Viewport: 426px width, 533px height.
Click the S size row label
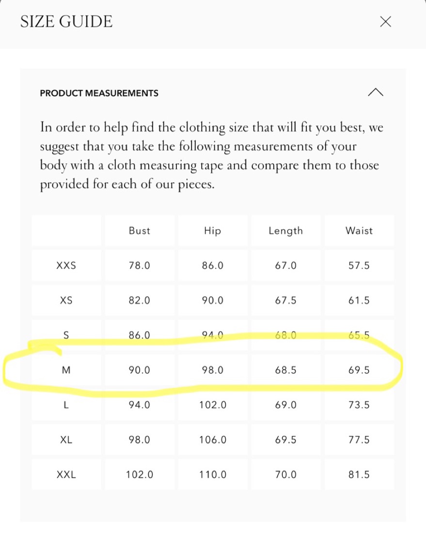[x=66, y=335]
